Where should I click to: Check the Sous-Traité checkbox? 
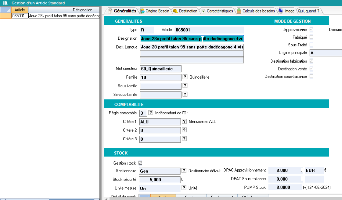[x=311, y=45]
